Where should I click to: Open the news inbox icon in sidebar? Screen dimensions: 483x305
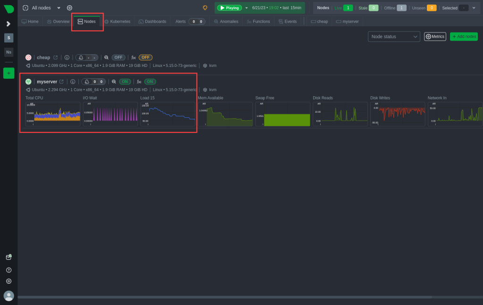pos(8,257)
